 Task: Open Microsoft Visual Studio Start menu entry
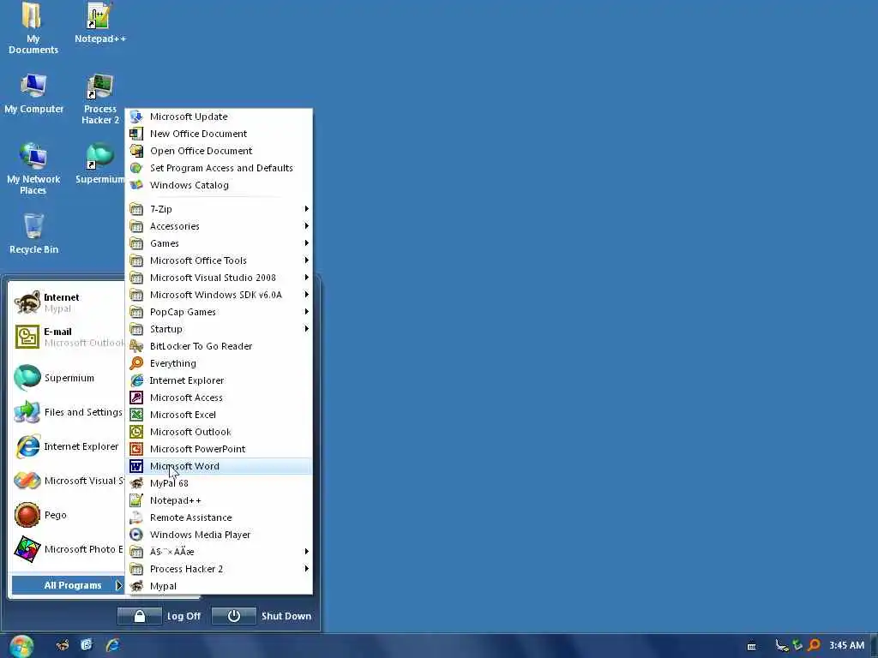tap(68, 481)
